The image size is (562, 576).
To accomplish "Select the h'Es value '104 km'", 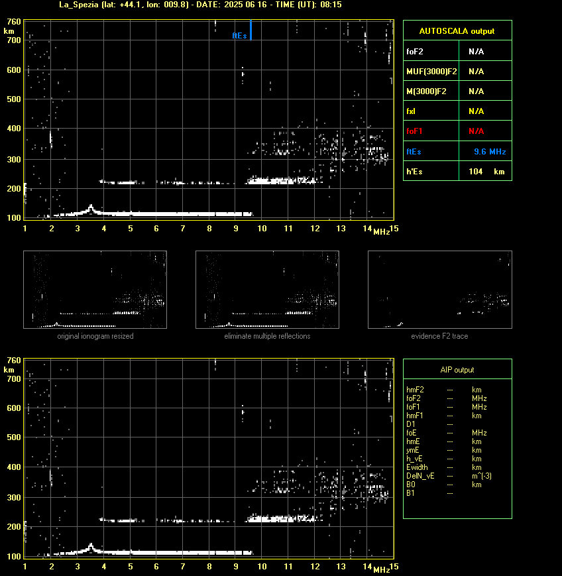I will pos(486,172).
